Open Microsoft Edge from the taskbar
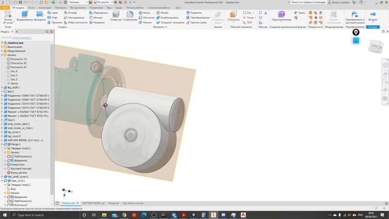 (144, 215)
